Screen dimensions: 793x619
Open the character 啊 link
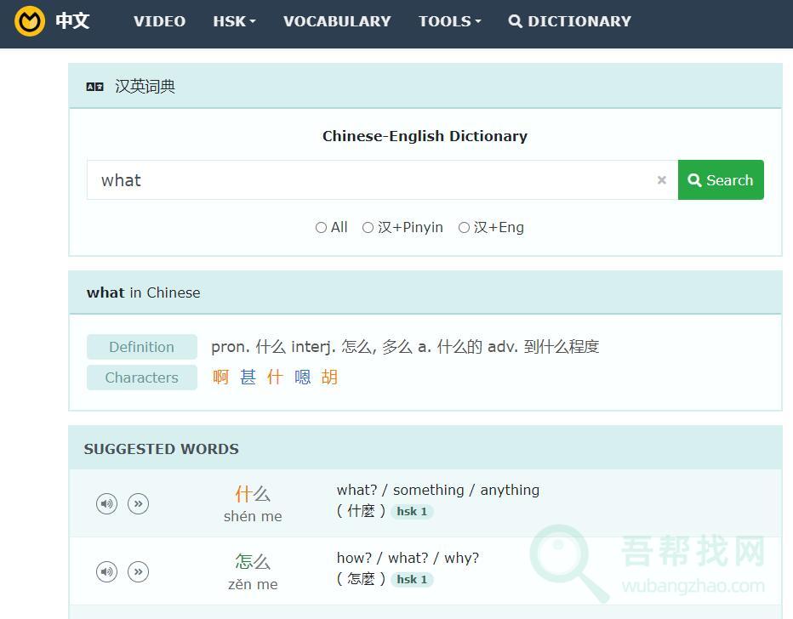point(220,377)
